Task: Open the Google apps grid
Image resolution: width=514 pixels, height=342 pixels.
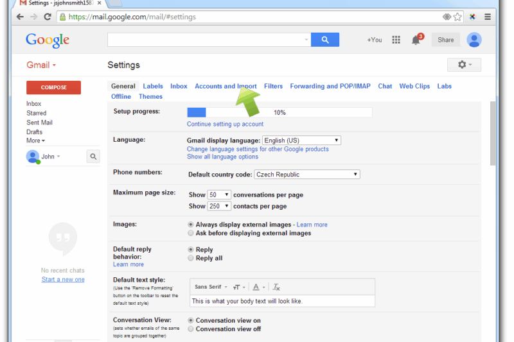Action: point(396,40)
